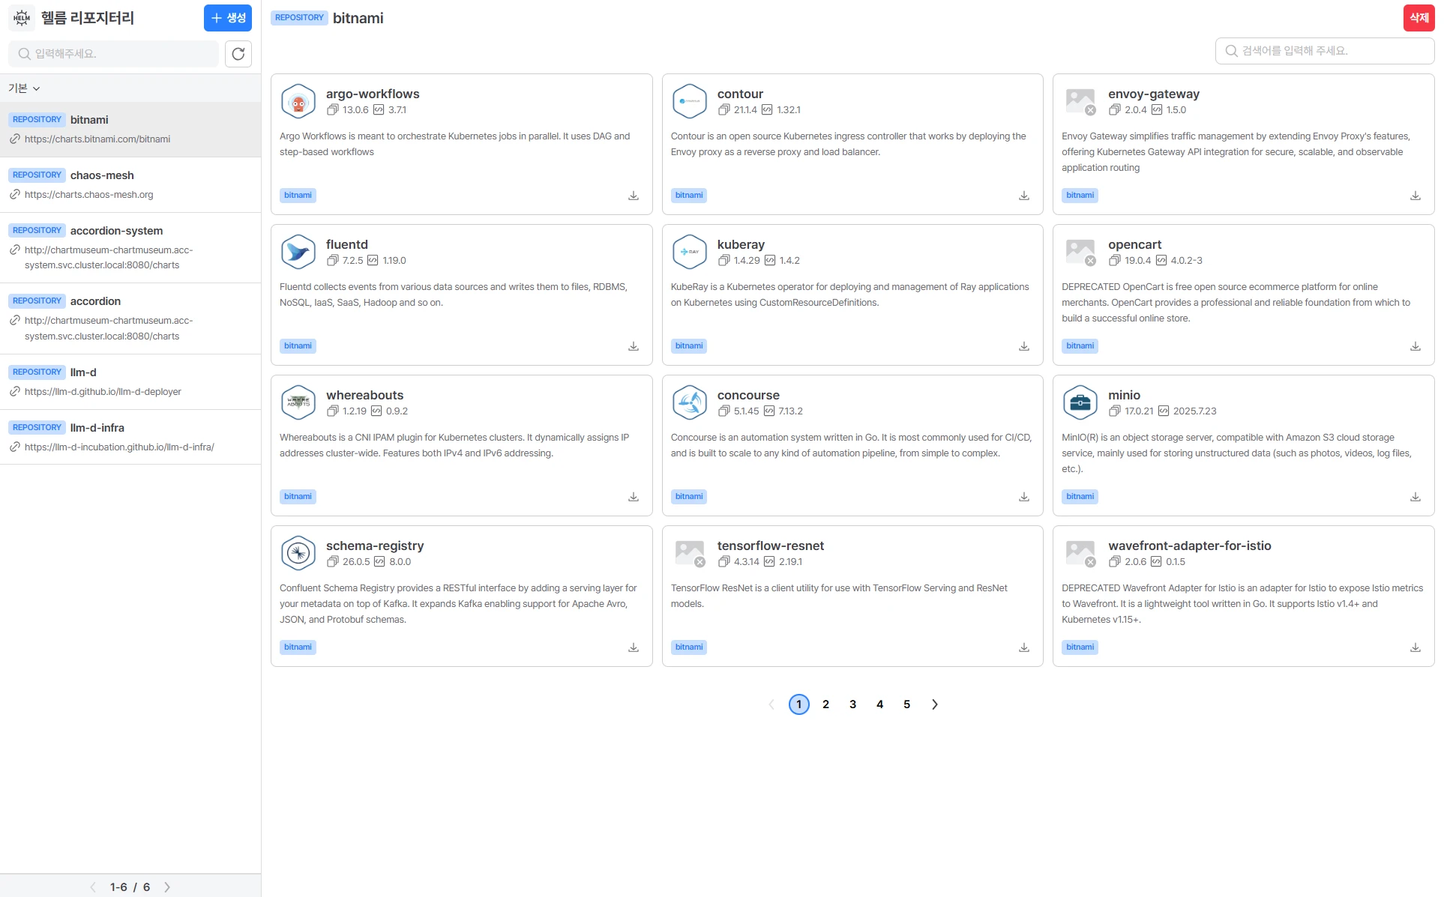The width and height of the screenshot is (1444, 897).
Task: Expand the 기본 dropdown
Action: 24,88
